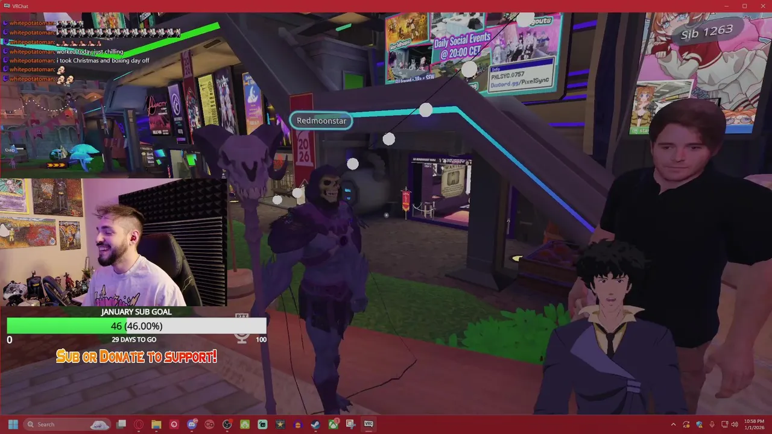Open the red circle recorder app icon

pyautogui.click(x=174, y=424)
